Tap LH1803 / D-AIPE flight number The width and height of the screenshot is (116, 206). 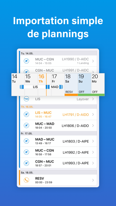76,141
